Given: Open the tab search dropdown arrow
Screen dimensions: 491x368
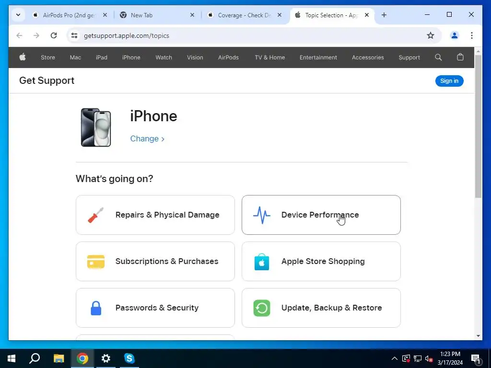Looking at the screenshot, I should tap(18, 15).
